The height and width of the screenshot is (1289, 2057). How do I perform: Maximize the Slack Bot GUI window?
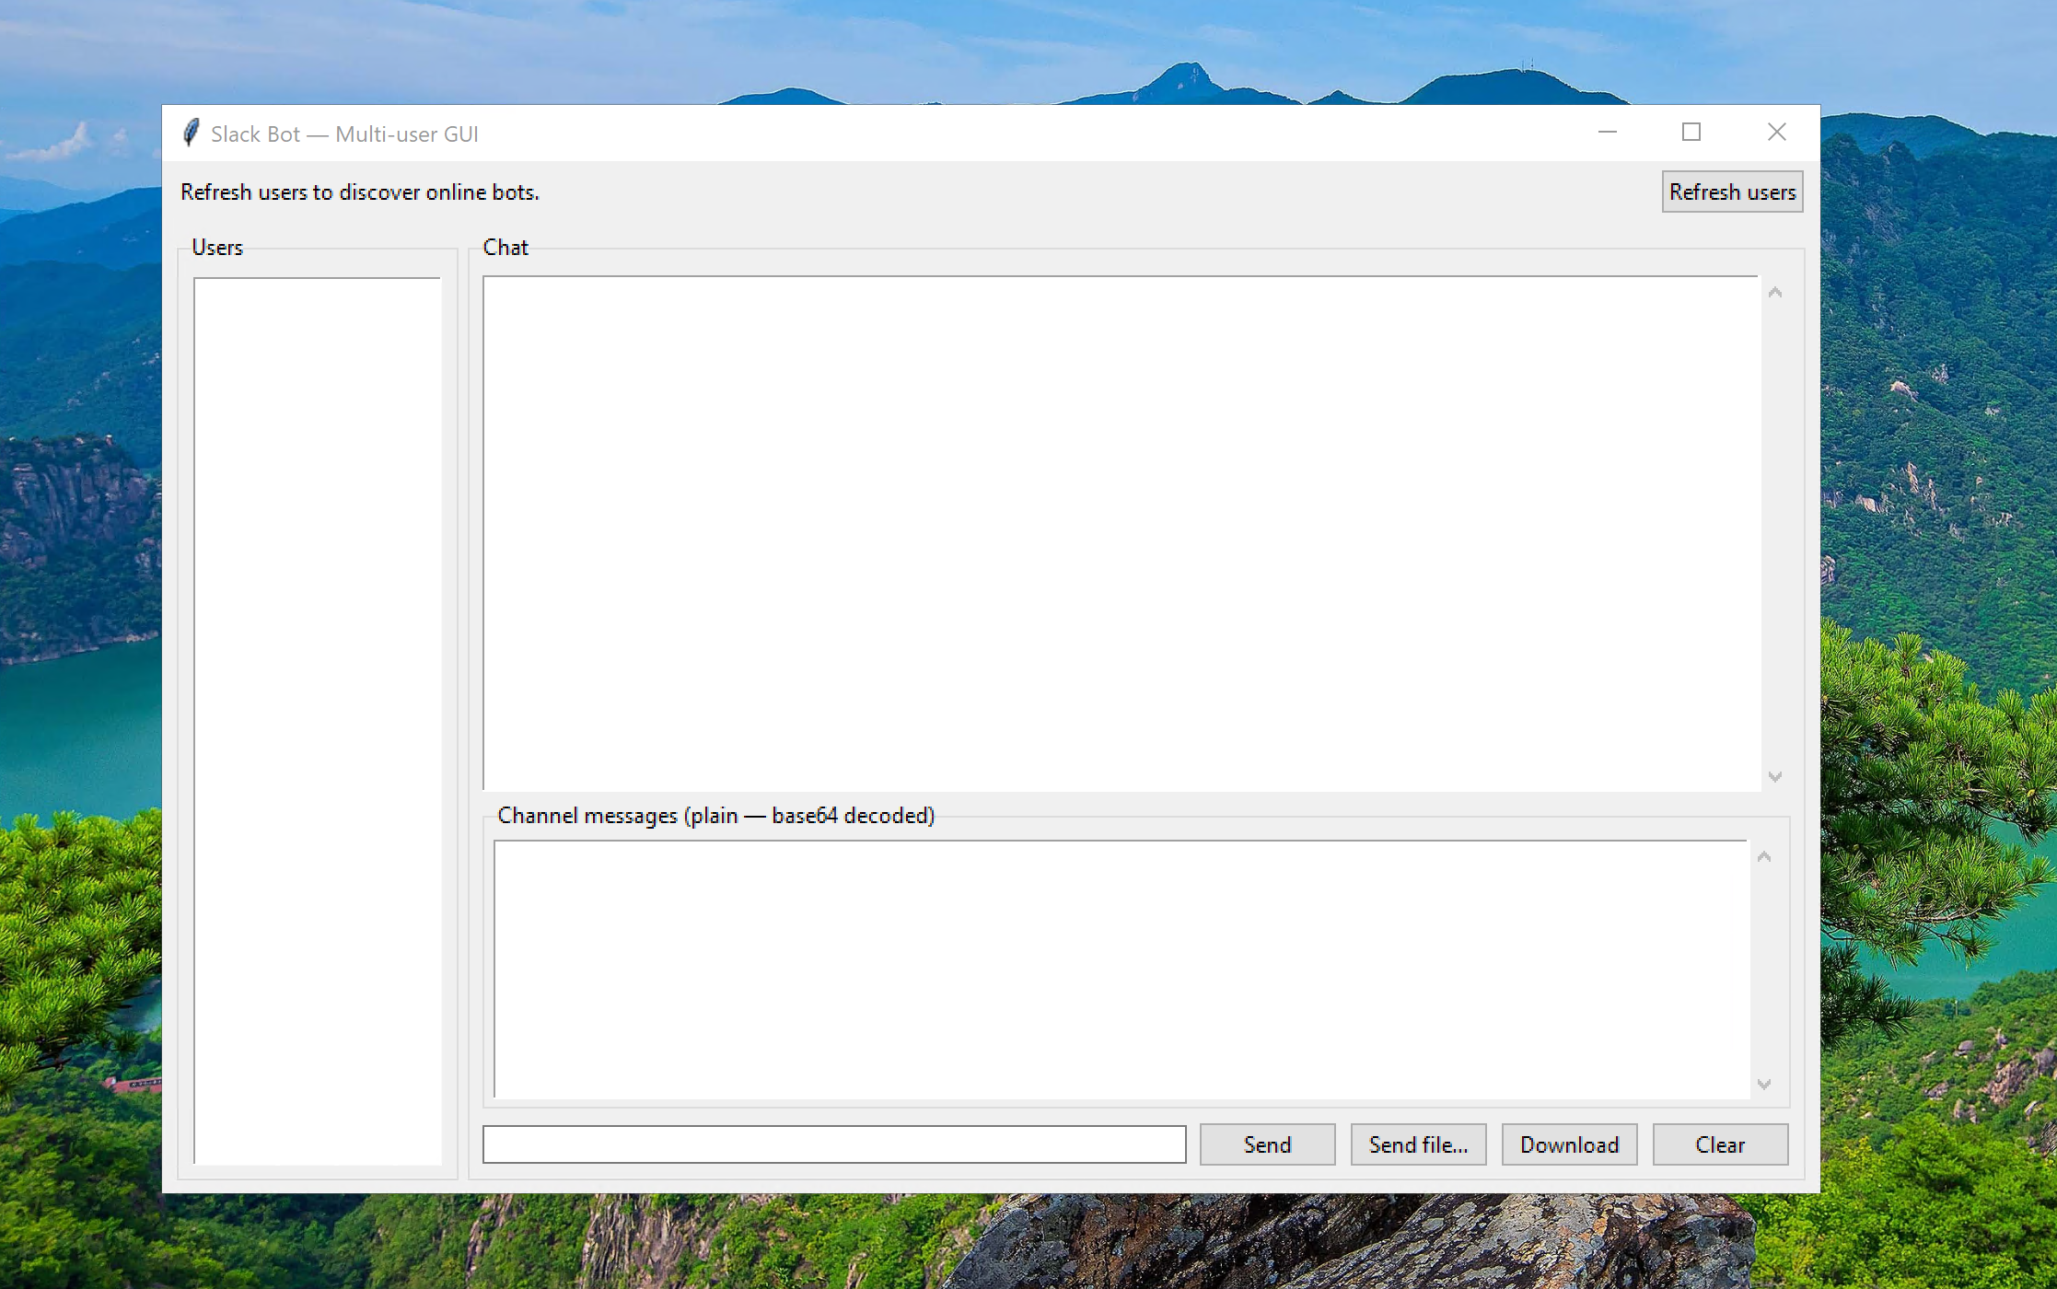[1691, 133]
